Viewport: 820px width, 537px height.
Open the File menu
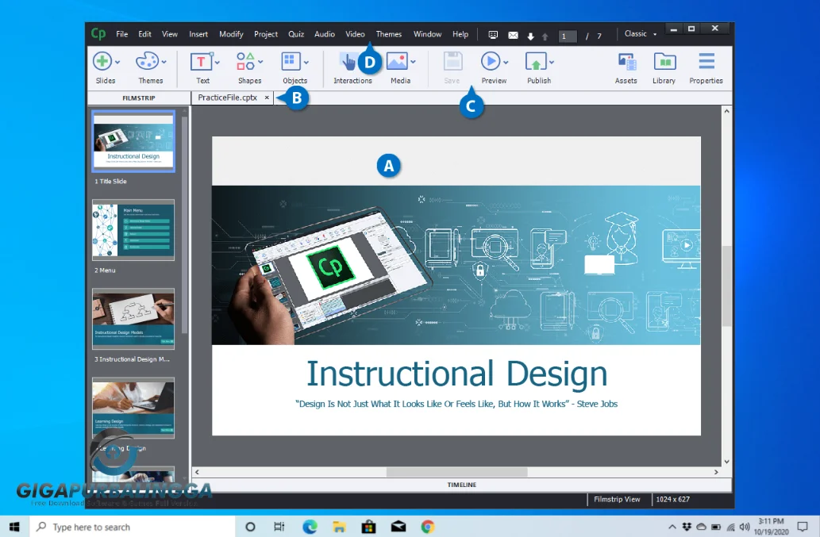122,34
